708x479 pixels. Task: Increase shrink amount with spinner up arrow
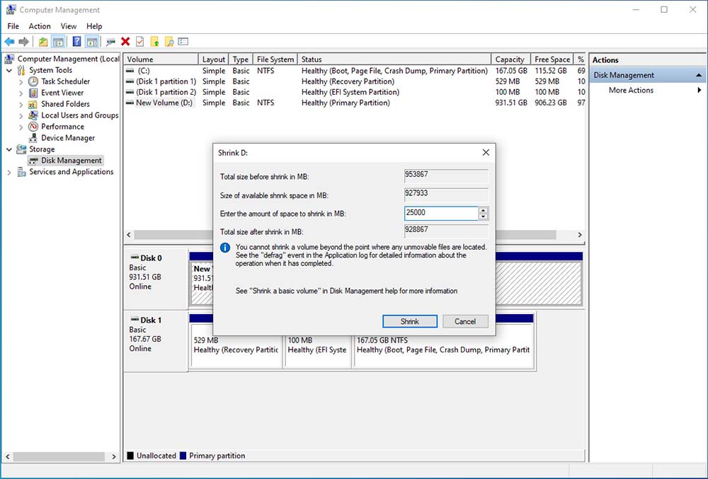(484, 210)
